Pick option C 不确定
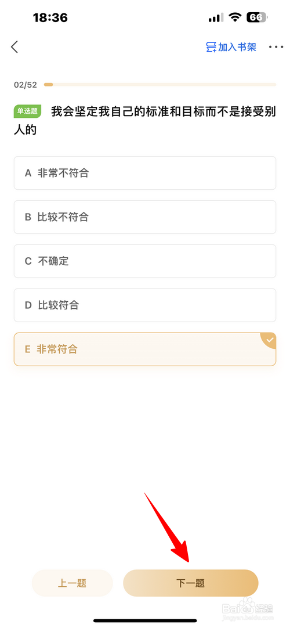Image resolution: width=290 pixels, height=628 pixels. (145, 261)
